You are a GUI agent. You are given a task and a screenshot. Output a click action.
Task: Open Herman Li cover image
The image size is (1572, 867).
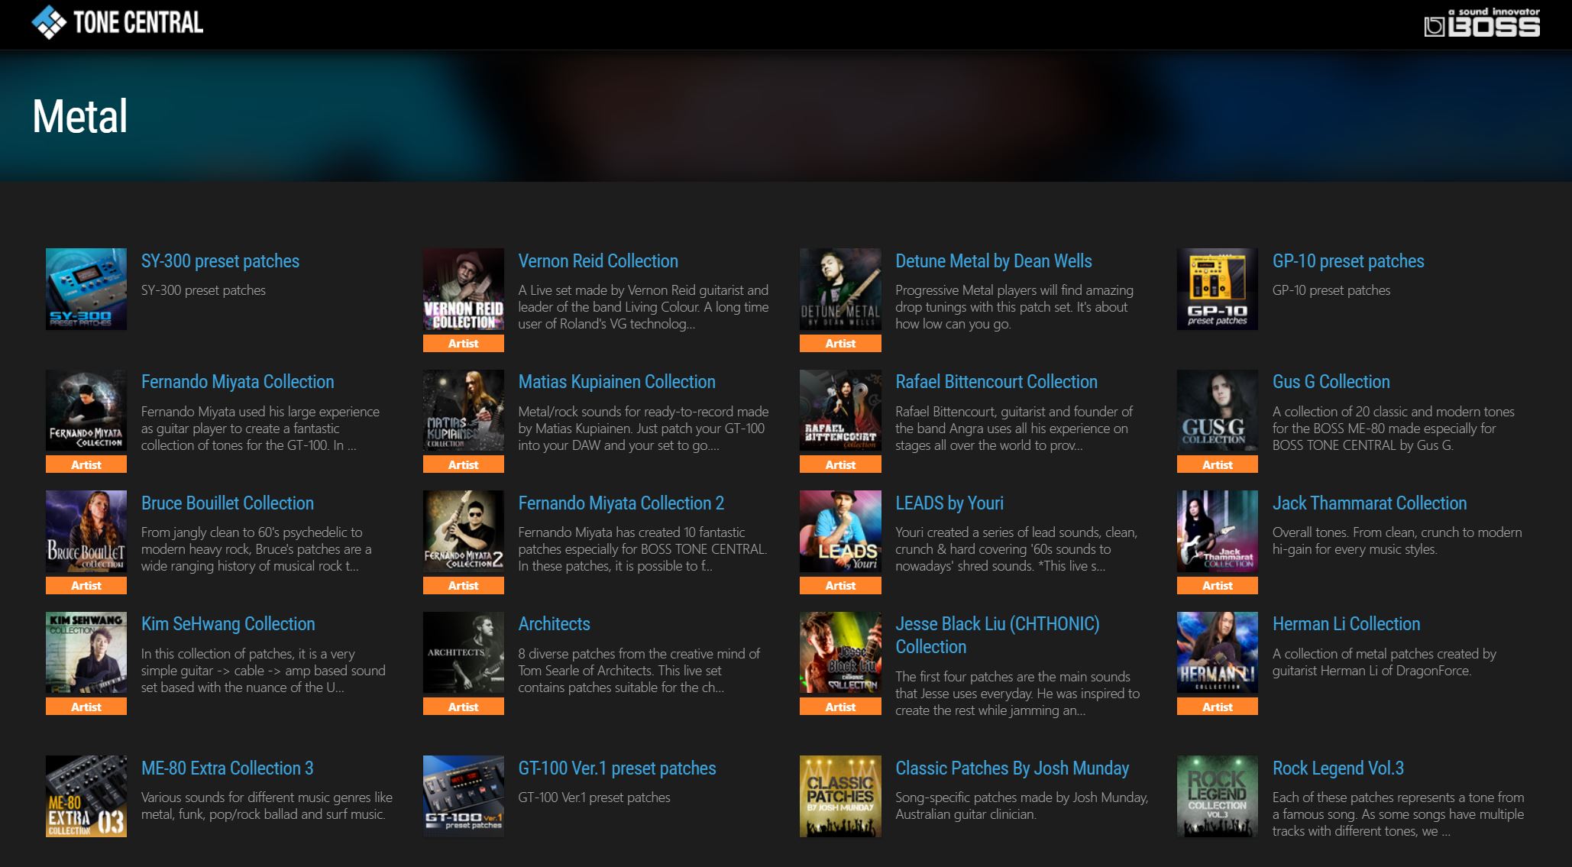click(1218, 652)
